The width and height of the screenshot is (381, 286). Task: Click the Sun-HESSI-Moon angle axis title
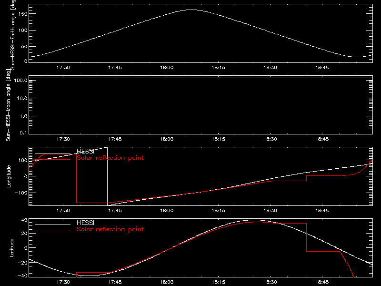9,105
